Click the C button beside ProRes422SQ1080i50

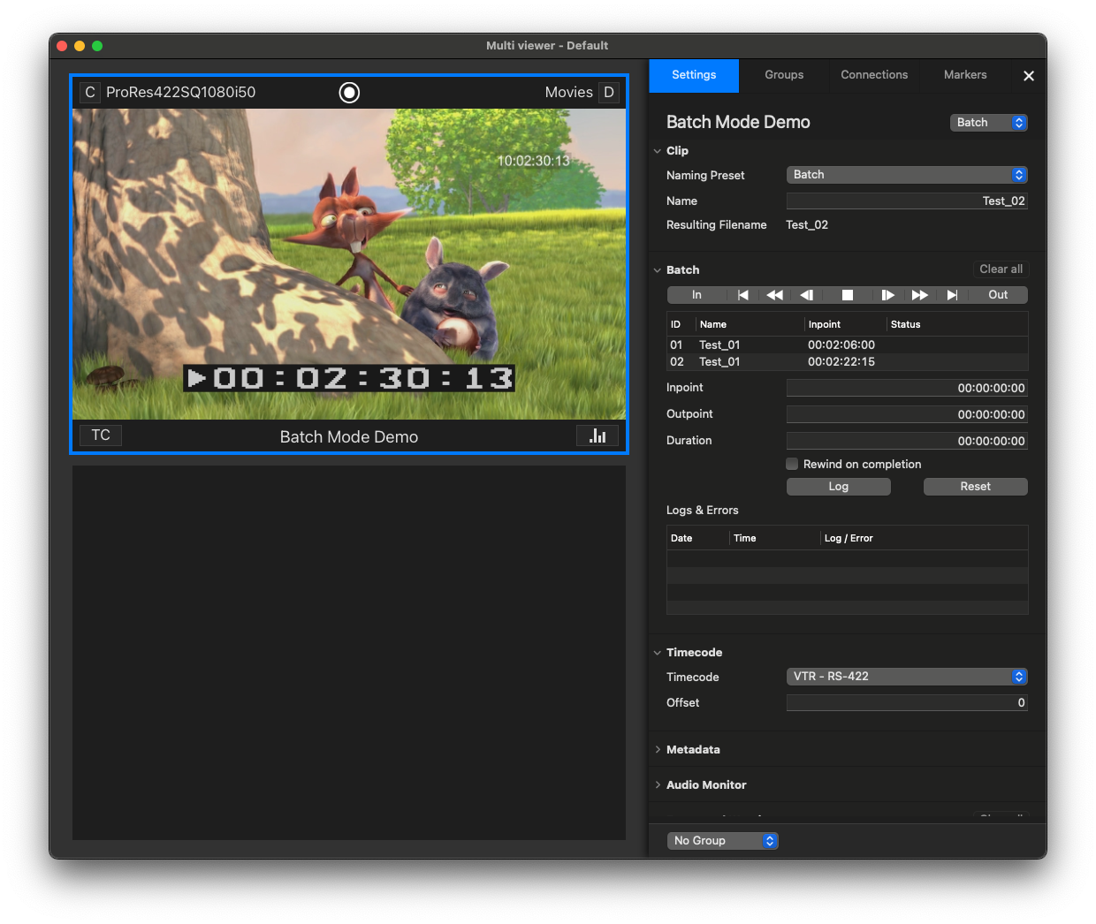(x=90, y=92)
